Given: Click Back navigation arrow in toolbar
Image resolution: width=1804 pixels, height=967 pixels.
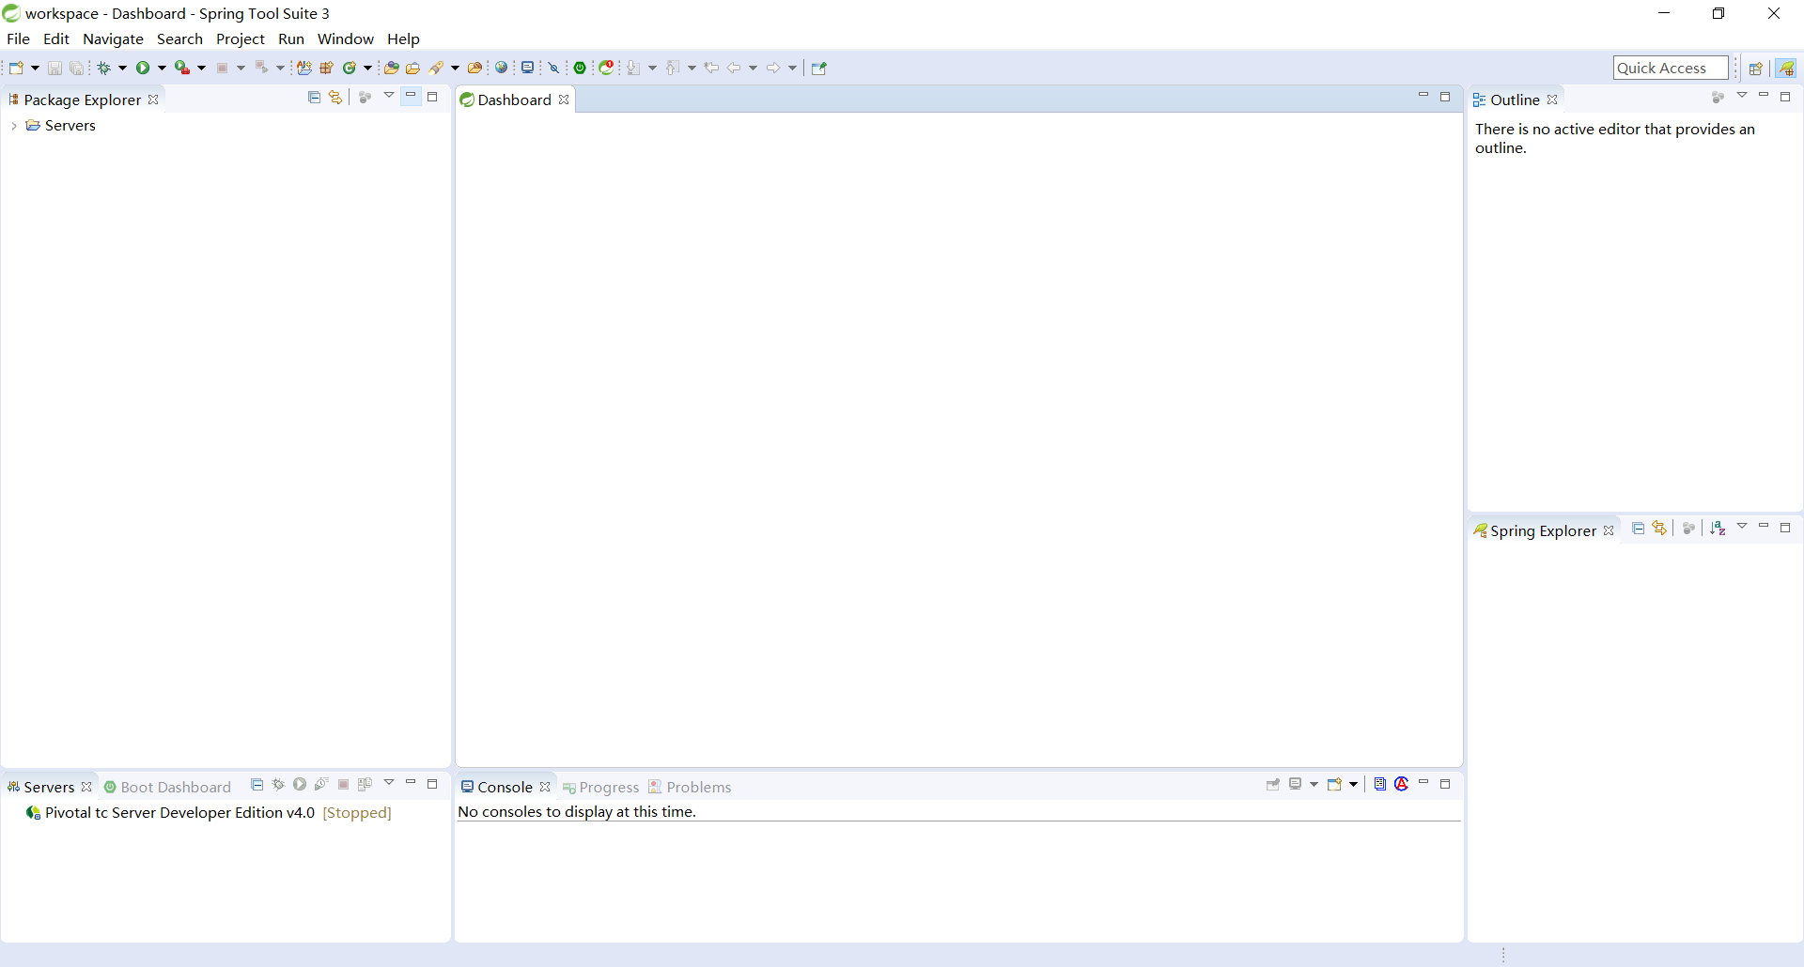Looking at the screenshot, I should [x=734, y=68].
